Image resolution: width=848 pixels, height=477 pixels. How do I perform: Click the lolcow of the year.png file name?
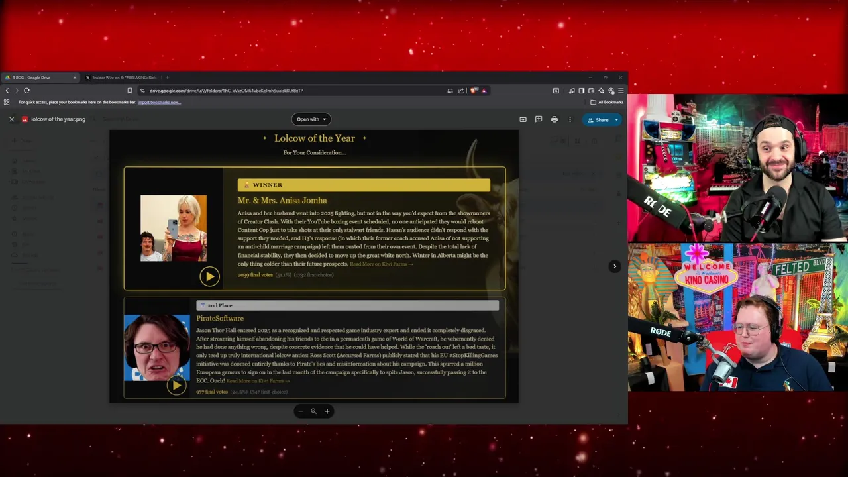point(58,119)
